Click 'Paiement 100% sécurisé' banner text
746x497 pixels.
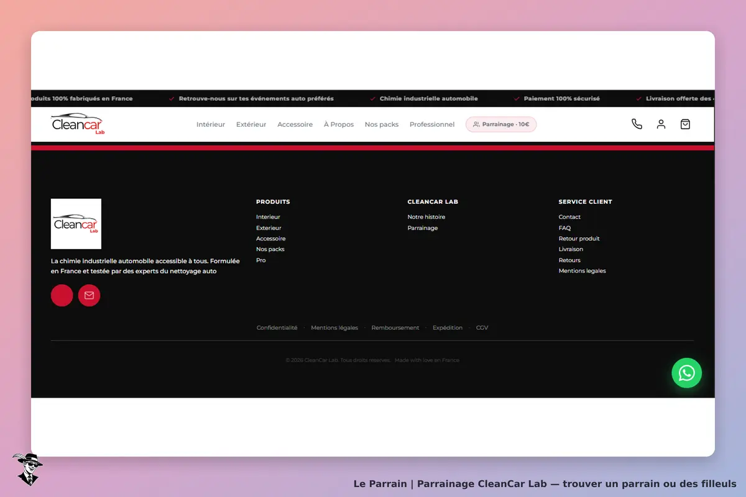pyautogui.click(x=562, y=99)
